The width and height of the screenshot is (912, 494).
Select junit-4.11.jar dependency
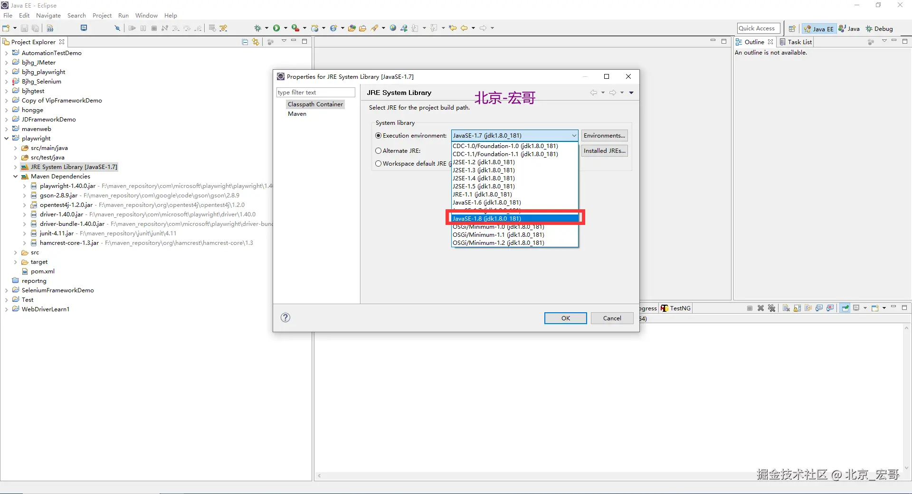57,233
